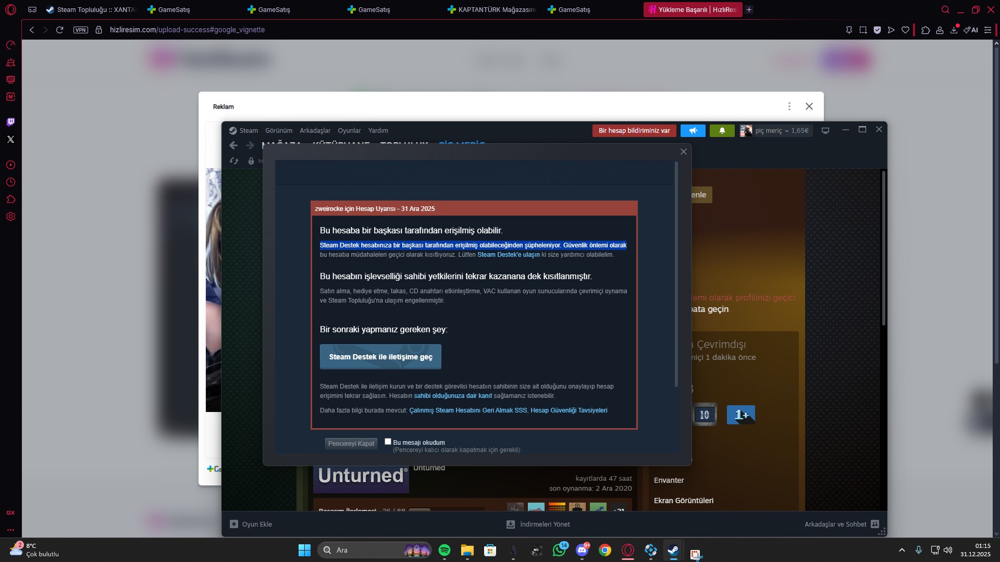
Task: Take a snapshot with the toolbar capture icon
Action: pyautogui.click(x=863, y=30)
